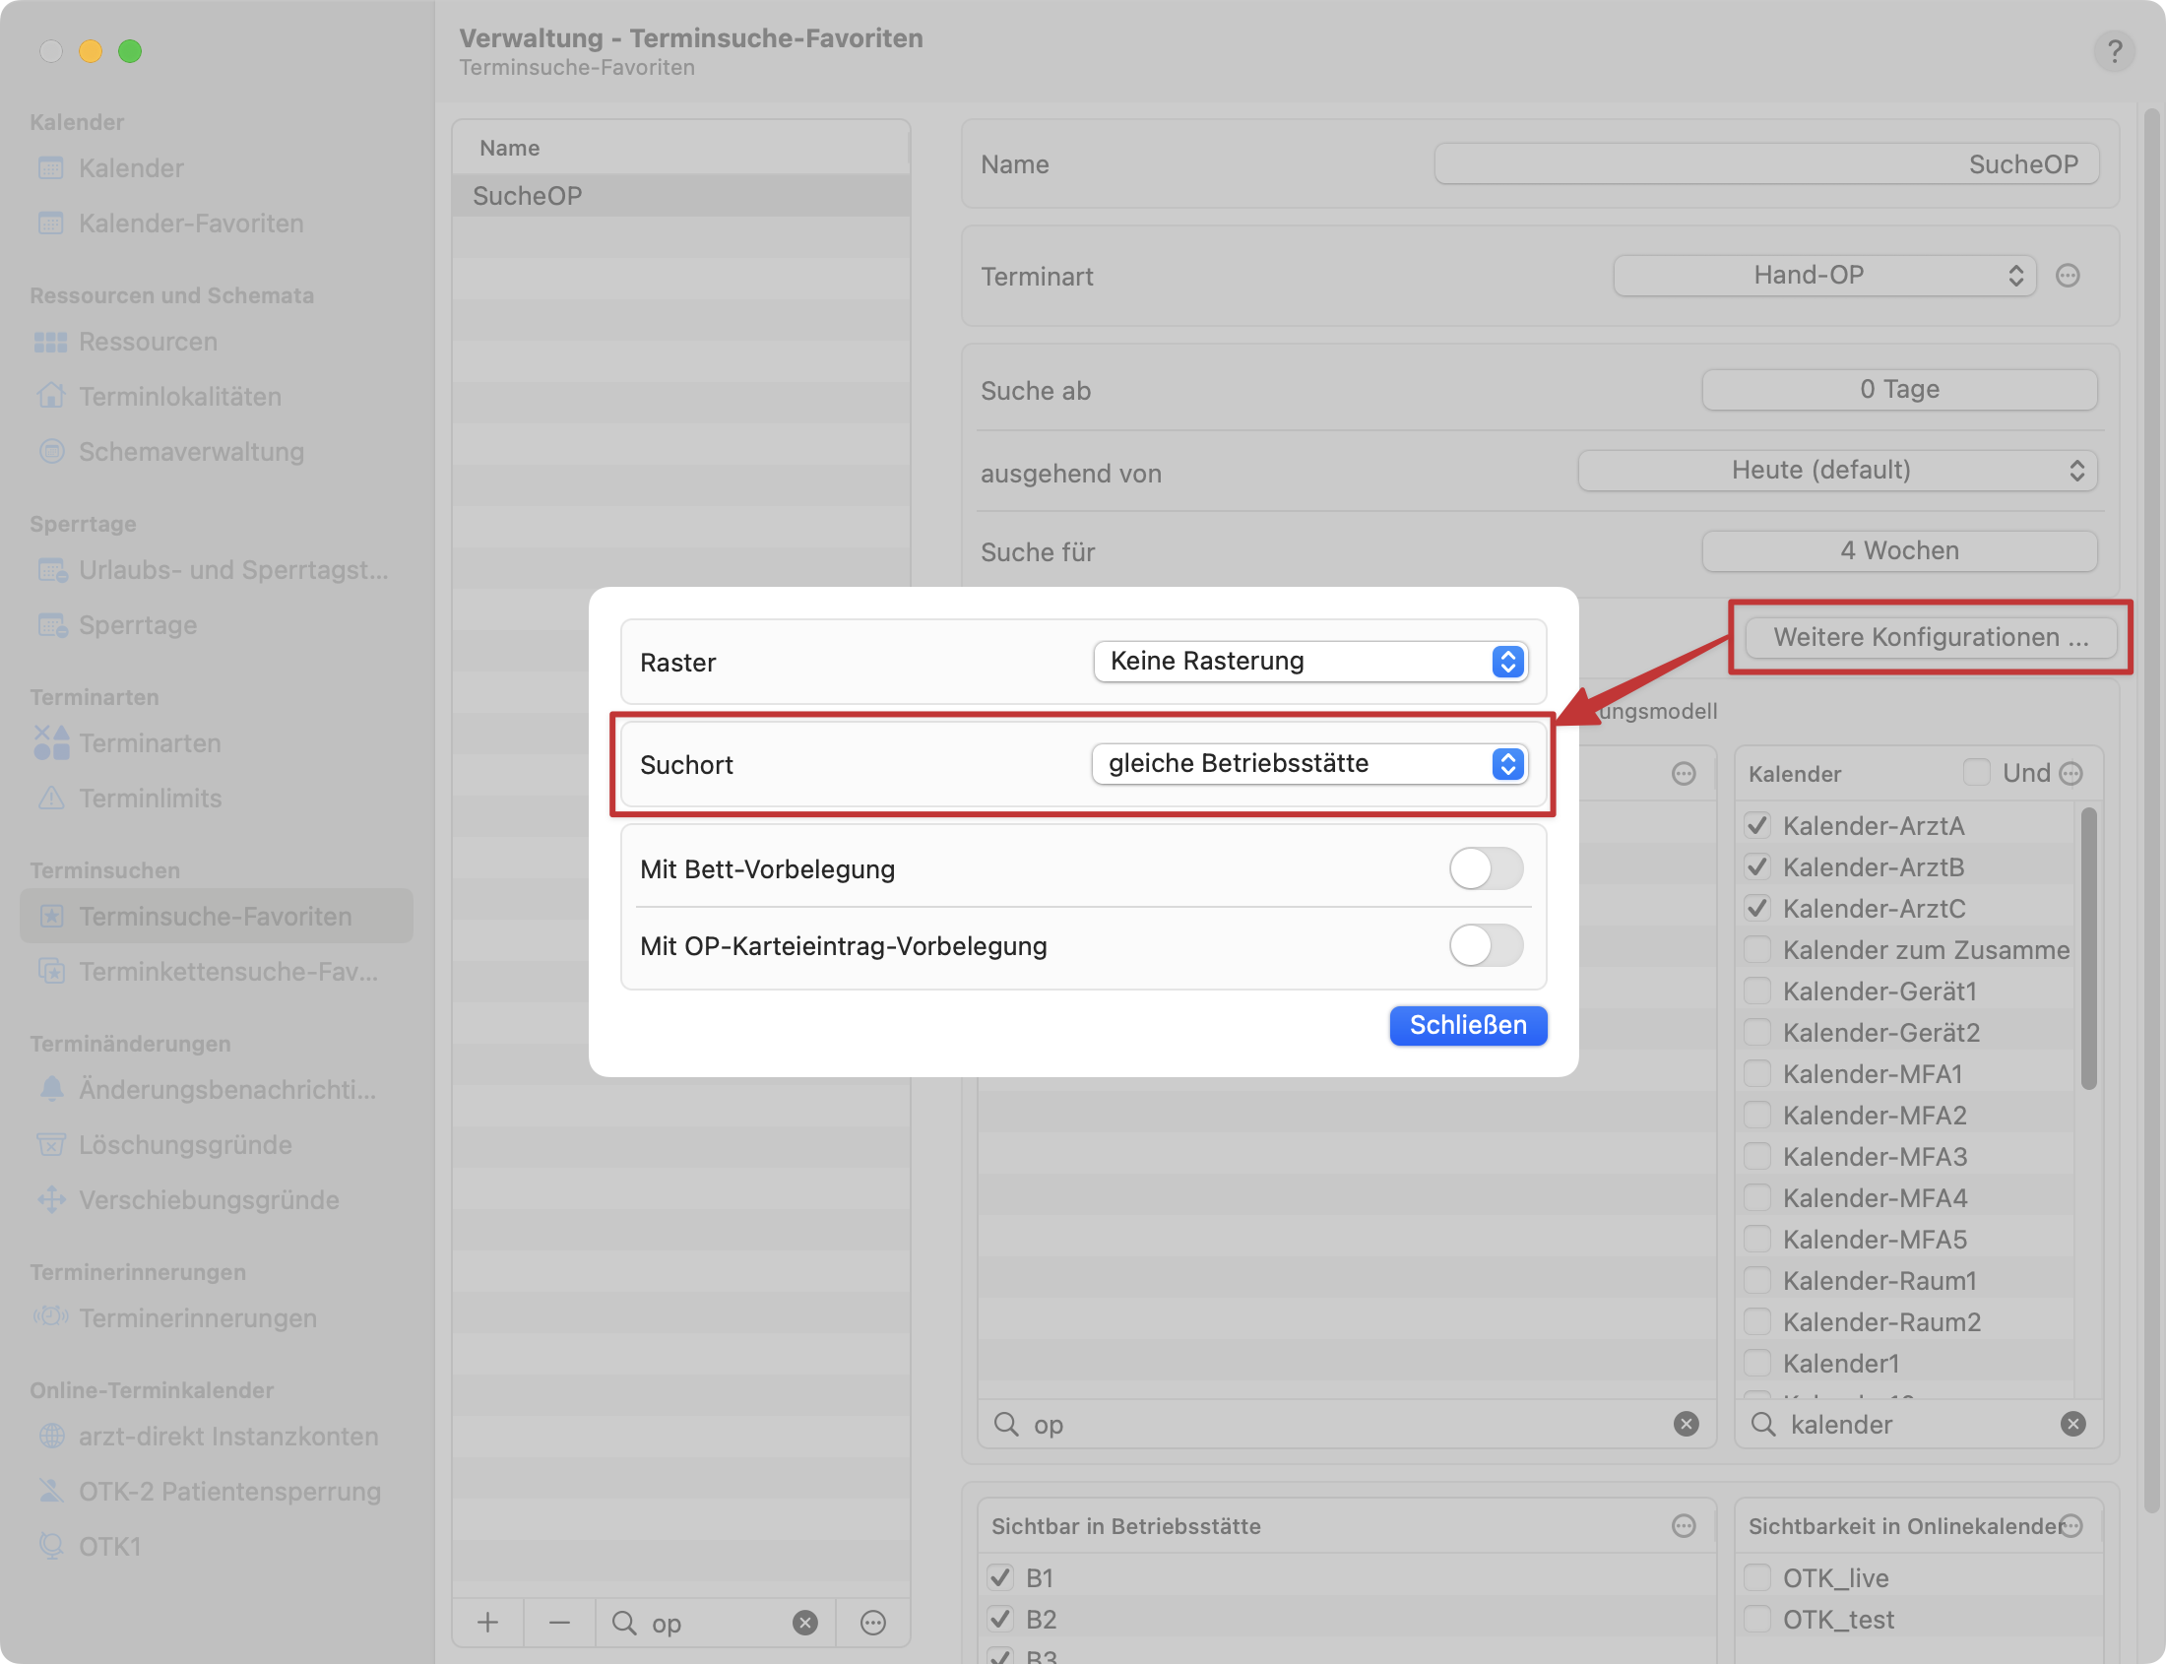Uncheck B1 in Sichtbar in Betriebsstätte
This screenshot has width=2166, height=1664.
1000,1576
